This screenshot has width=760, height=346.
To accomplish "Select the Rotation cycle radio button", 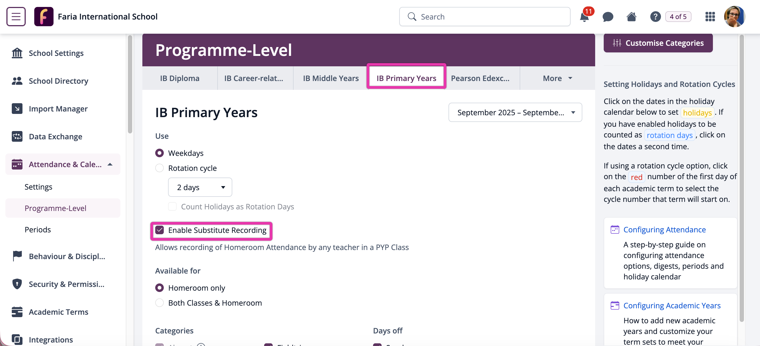I will [159, 168].
